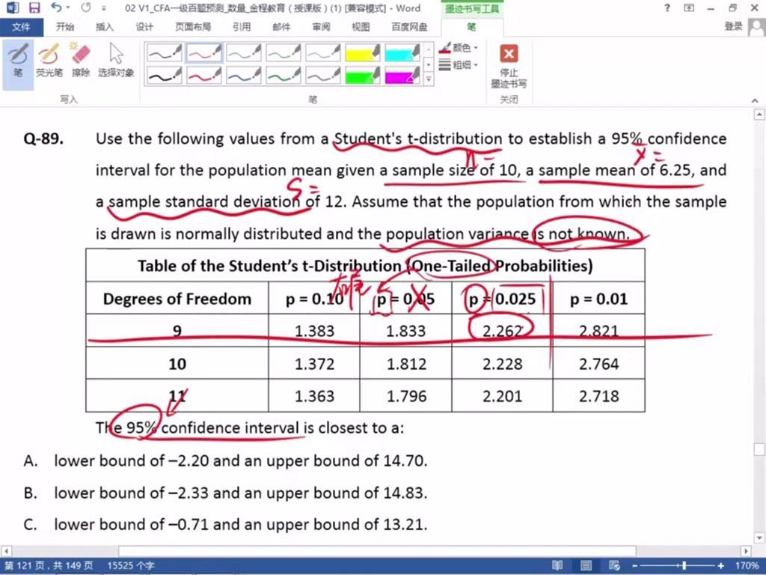The image size is (766, 575).
Task: Expand the pen styles gallery more arrow
Action: tap(429, 78)
